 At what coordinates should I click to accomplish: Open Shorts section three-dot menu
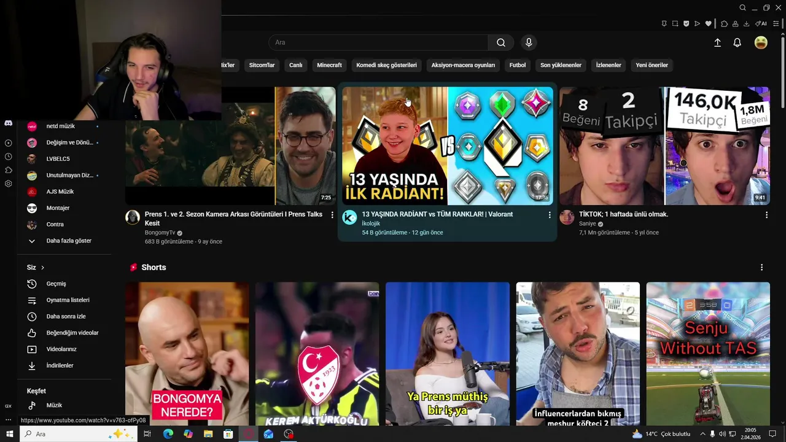coord(761,268)
